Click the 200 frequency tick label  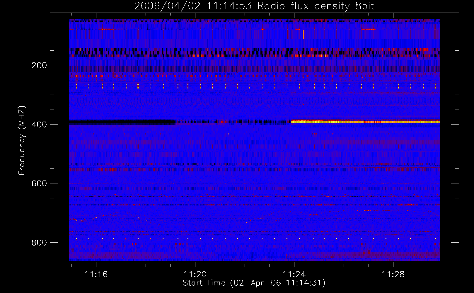[x=39, y=65]
